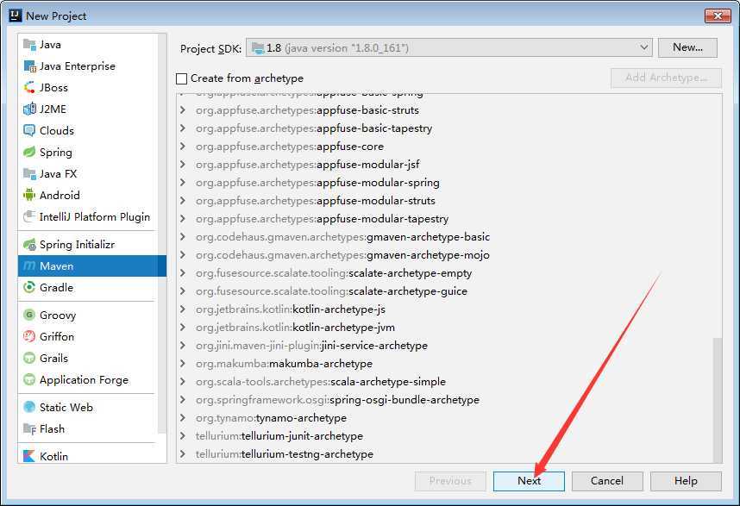Select the Kotlin icon
This screenshot has width=740, height=506.
click(29, 456)
